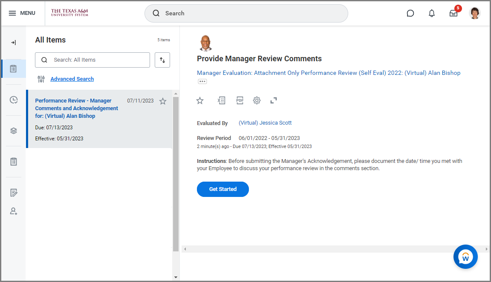This screenshot has width=491, height=282.
Task: Open the main MENU hamburger button
Action: pyautogui.click(x=22, y=13)
